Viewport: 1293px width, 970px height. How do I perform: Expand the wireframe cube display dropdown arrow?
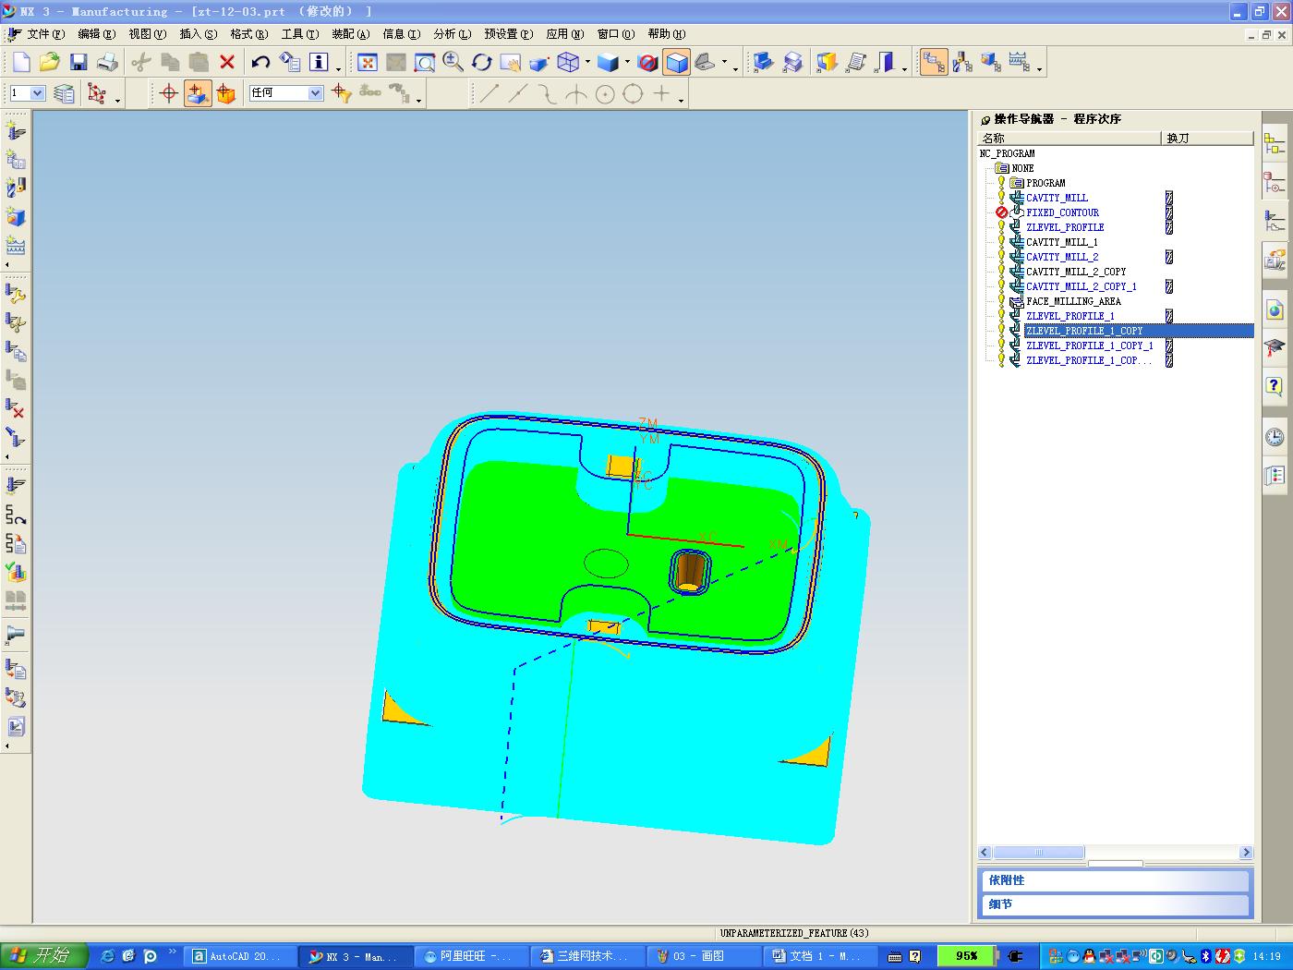point(587,62)
